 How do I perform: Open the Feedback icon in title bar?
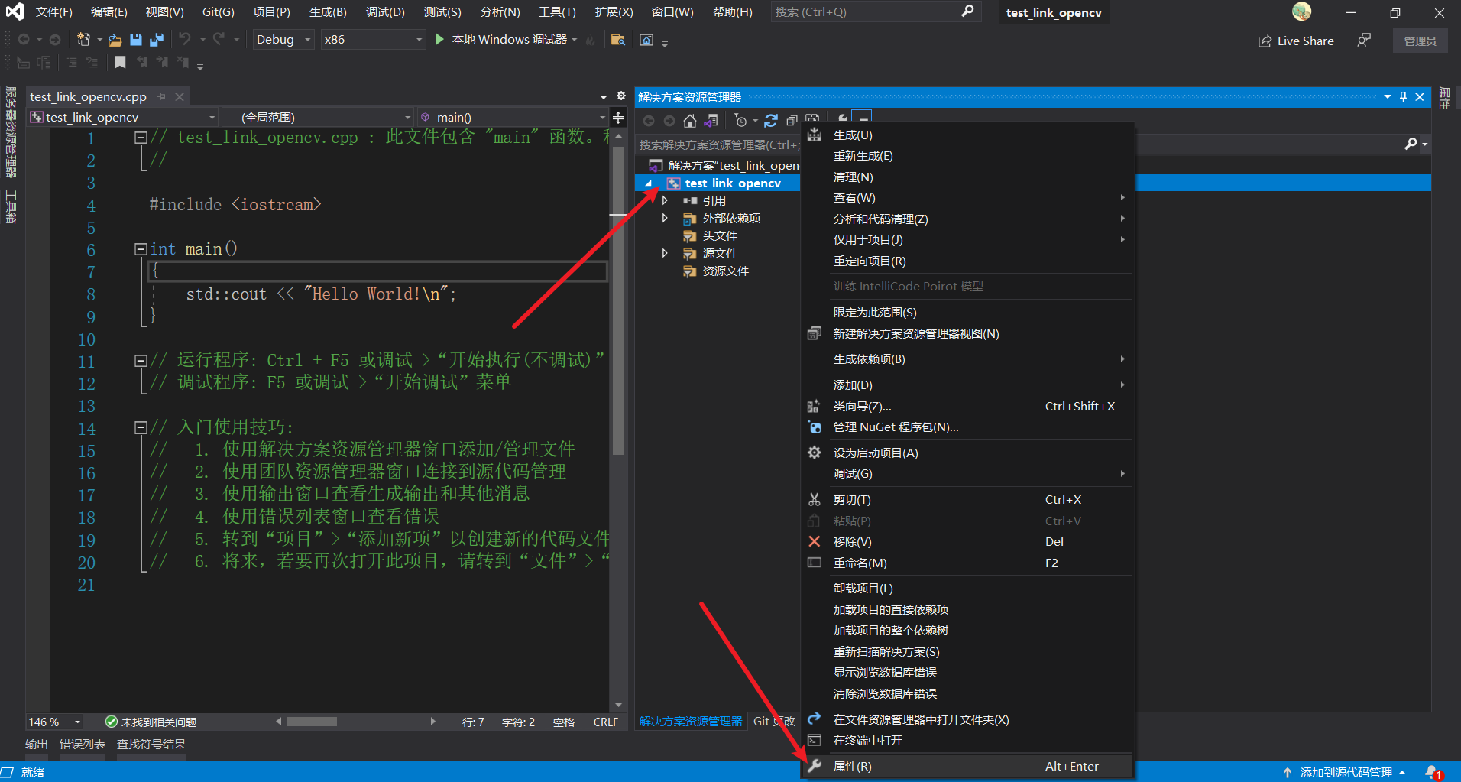[1364, 41]
